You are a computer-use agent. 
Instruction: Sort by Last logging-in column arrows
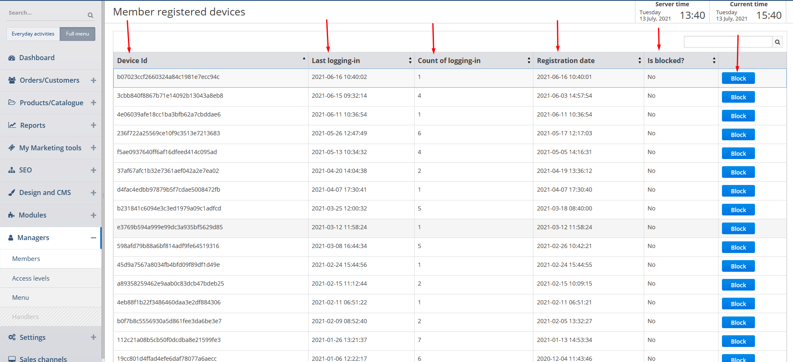[x=410, y=61]
